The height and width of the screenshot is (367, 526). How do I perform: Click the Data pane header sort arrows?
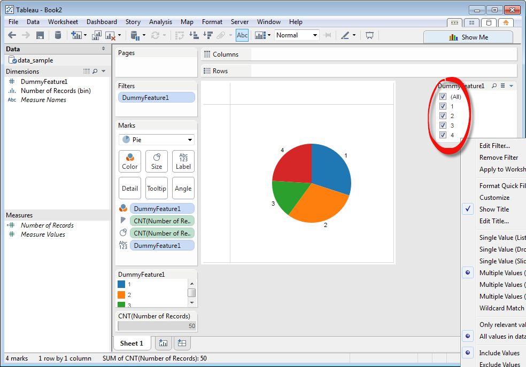[x=103, y=49]
